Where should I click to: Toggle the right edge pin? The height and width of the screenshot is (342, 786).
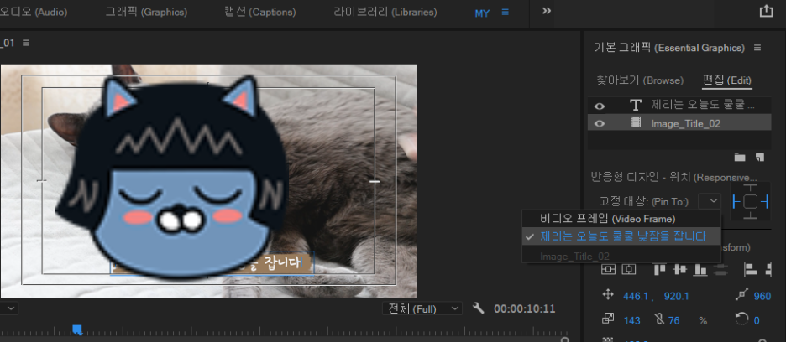(x=765, y=202)
